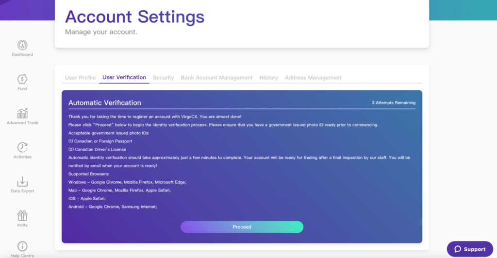The image size is (497, 258).
Task: Click the Advanced Trade sidebar label
Action: click(22, 123)
